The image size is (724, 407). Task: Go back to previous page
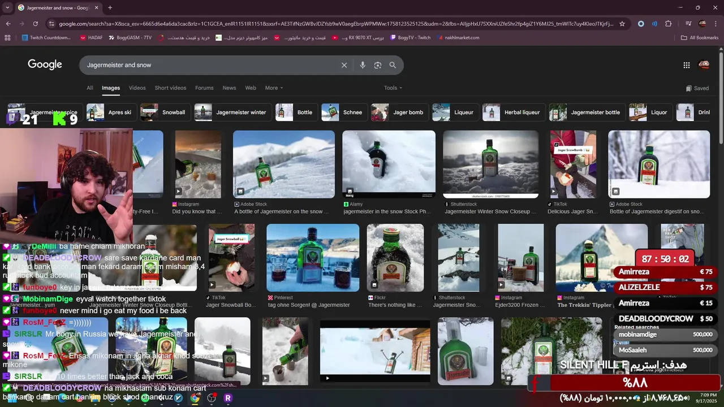8,24
